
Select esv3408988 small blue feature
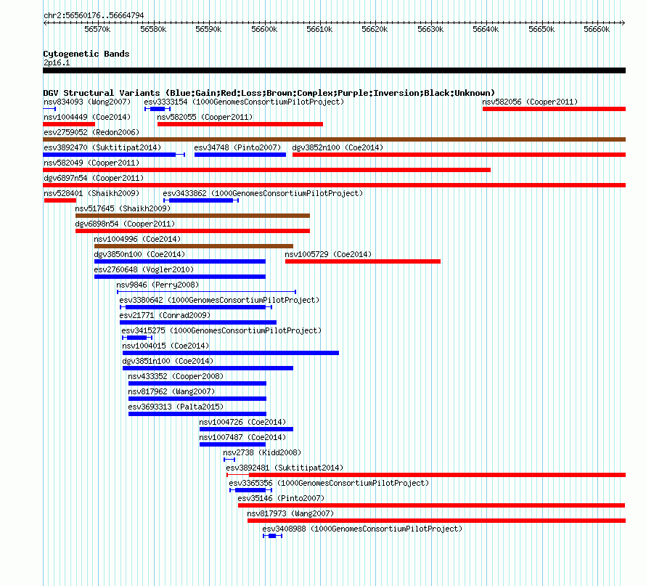(x=272, y=536)
